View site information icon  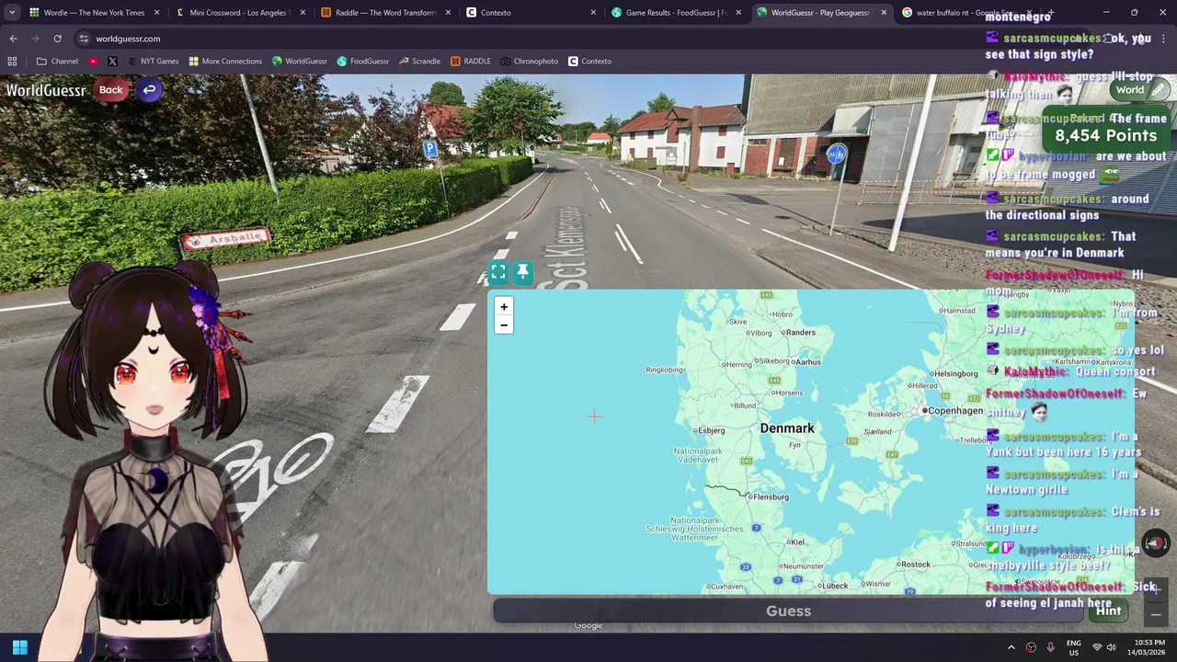coord(84,39)
